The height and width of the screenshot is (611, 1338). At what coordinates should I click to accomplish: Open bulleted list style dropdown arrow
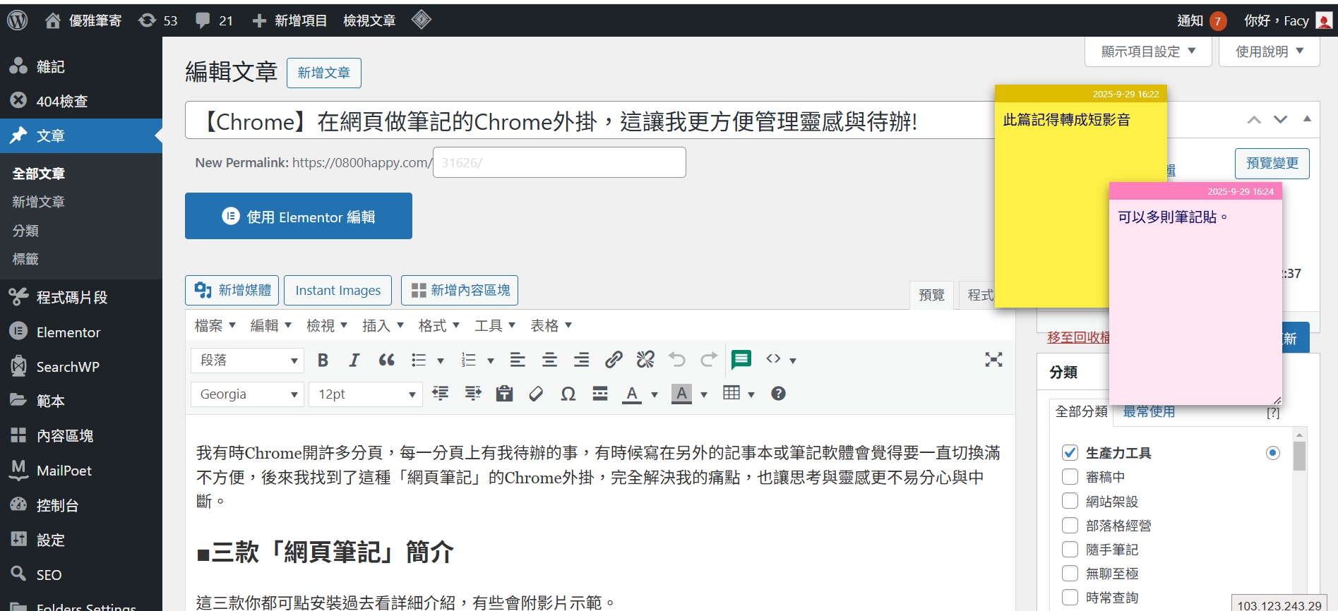click(441, 361)
